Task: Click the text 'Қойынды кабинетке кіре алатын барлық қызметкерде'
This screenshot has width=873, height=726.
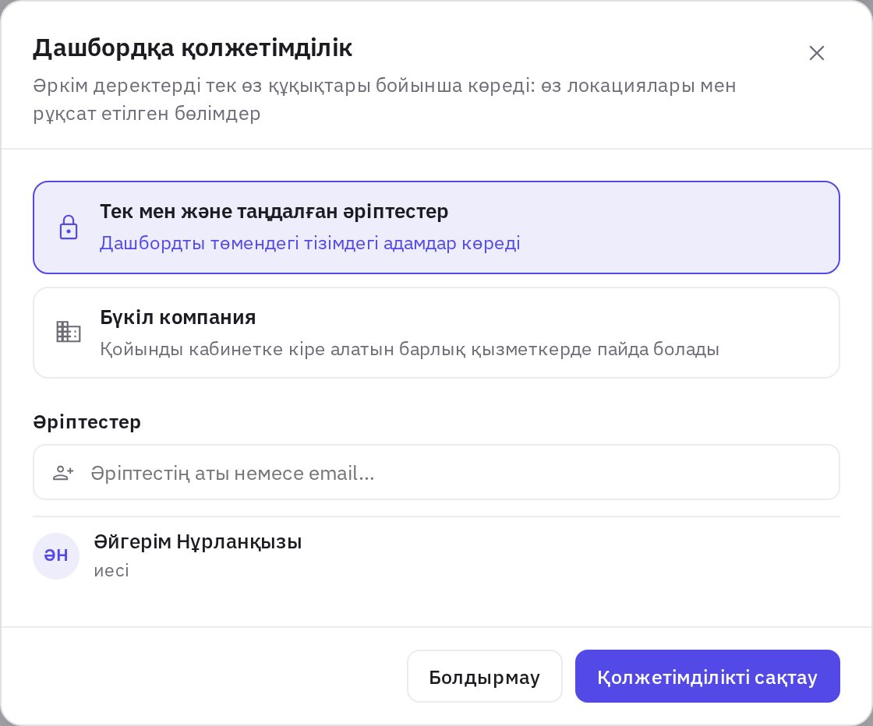Action: click(346, 350)
